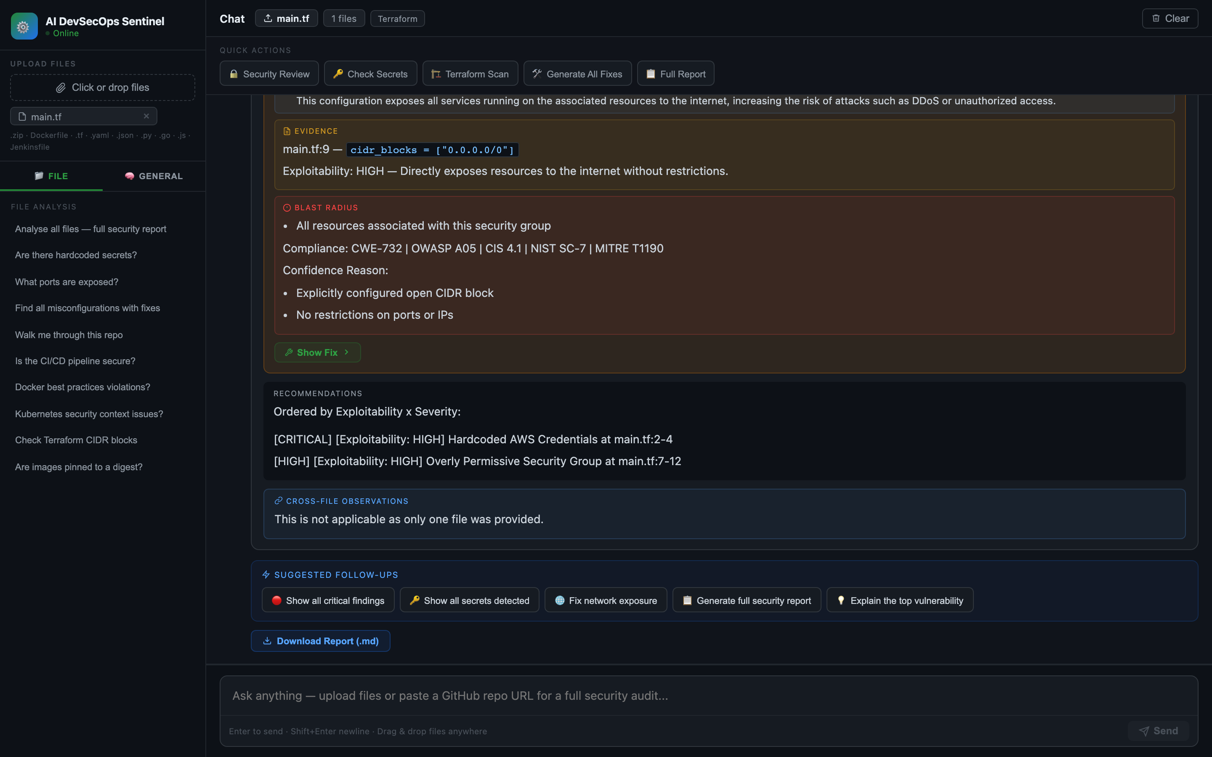Click the download icon on Download Report
1212x757 pixels.
coord(268,641)
